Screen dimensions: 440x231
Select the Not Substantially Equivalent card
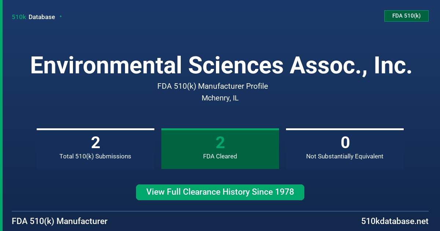tap(345, 148)
